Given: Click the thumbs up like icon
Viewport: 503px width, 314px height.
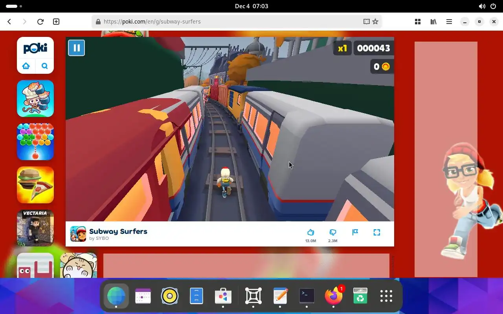Looking at the screenshot, I should [310, 232].
